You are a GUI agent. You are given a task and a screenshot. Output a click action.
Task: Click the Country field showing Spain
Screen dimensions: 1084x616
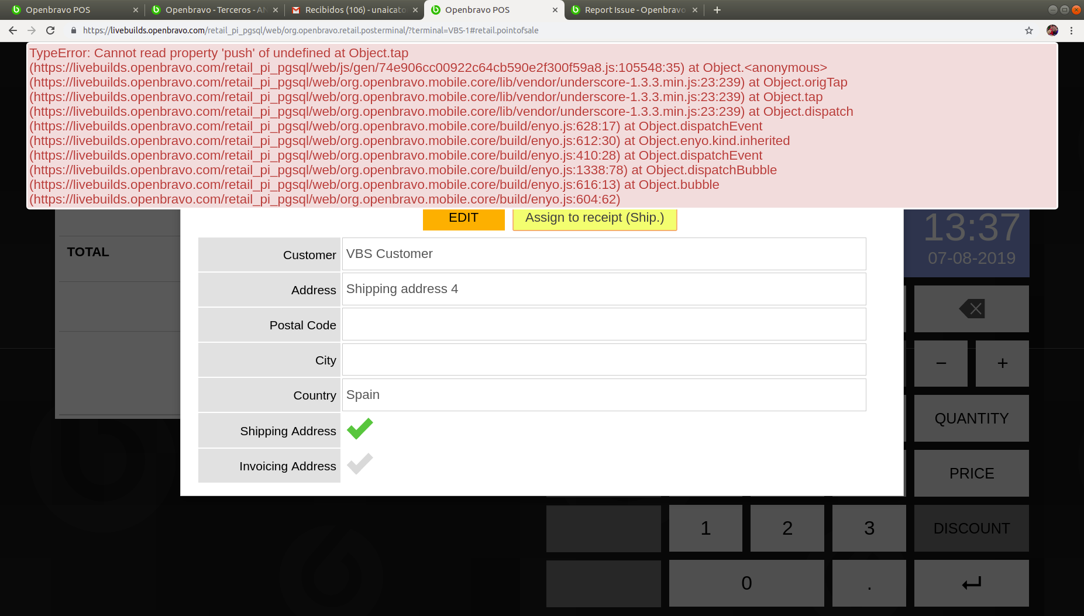[x=604, y=395]
